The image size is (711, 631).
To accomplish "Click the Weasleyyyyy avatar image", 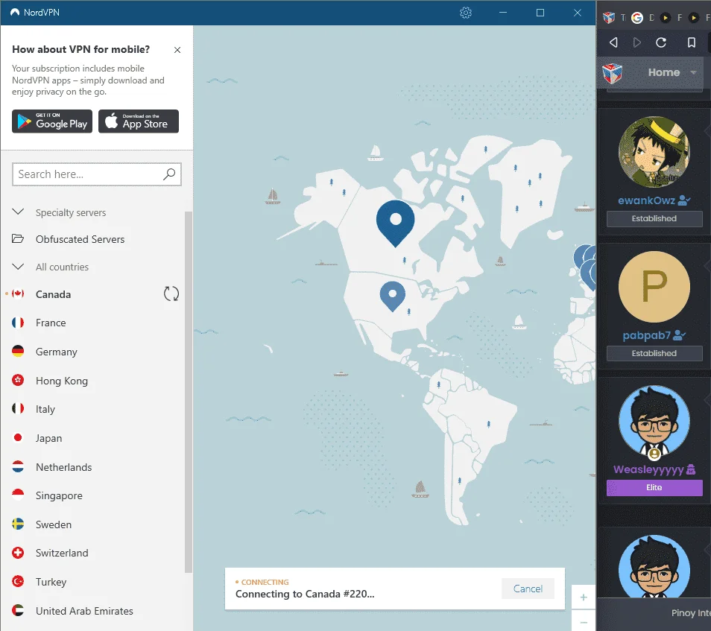I will coord(654,421).
